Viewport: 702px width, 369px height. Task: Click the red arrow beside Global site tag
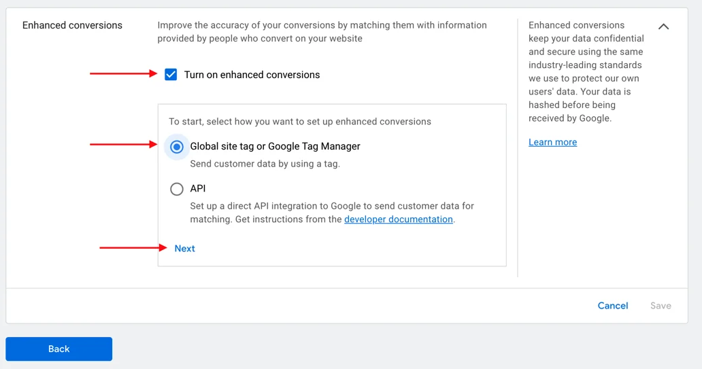point(123,144)
